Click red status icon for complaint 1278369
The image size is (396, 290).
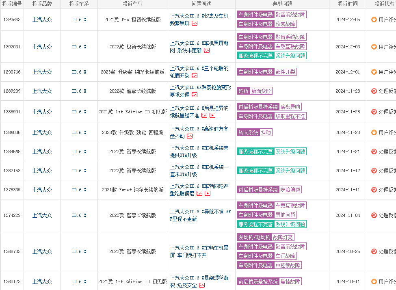point(374,190)
